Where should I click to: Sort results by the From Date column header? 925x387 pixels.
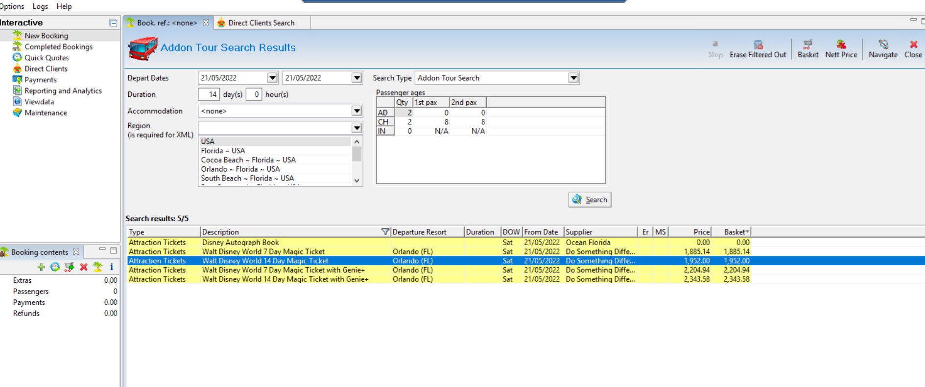pos(543,232)
